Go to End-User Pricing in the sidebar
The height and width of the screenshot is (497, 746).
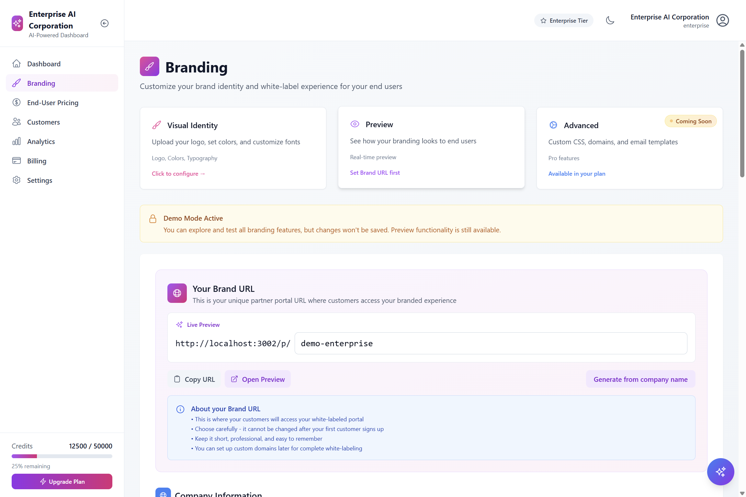point(53,103)
